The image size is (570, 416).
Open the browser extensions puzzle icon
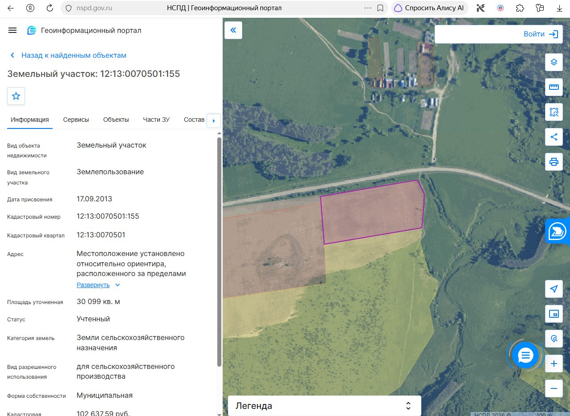pos(520,8)
